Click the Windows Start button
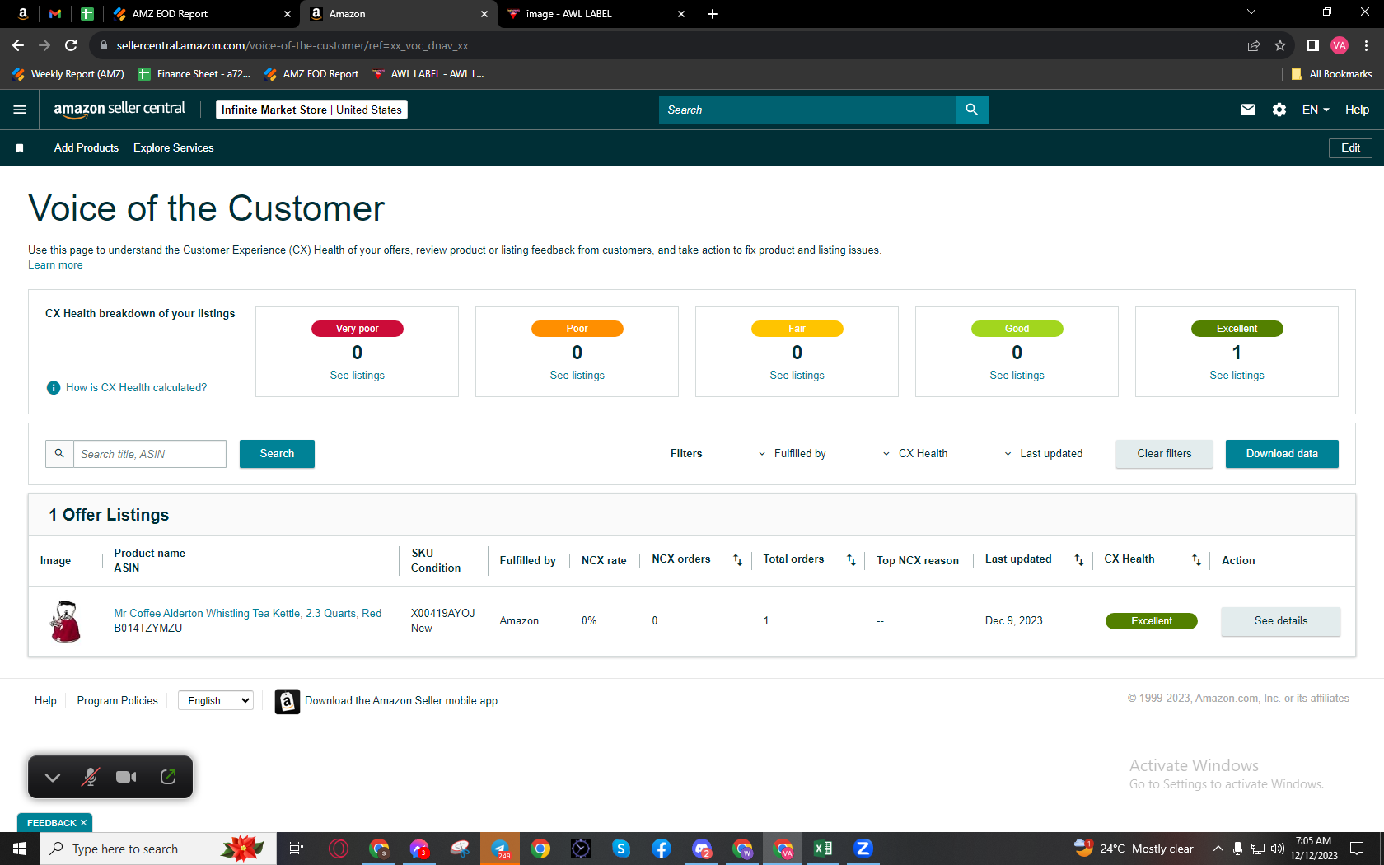This screenshot has height=865, width=1384. coord(20,849)
